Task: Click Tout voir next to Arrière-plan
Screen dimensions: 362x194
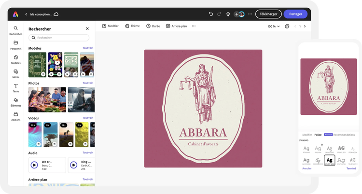Action: (88, 179)
